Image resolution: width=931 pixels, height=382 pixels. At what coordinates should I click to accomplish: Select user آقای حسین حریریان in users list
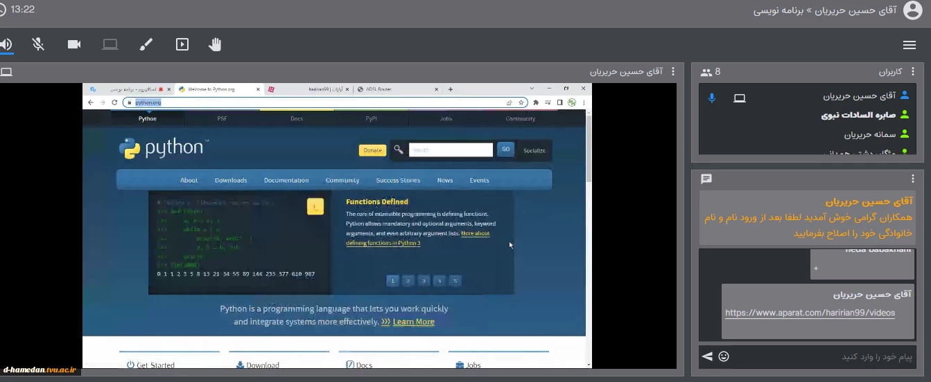click(x=859, y=97)
